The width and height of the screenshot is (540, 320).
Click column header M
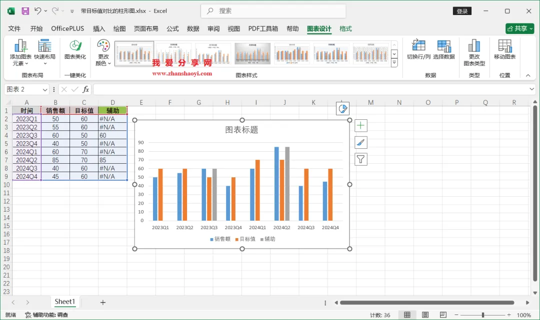point(370,102)
